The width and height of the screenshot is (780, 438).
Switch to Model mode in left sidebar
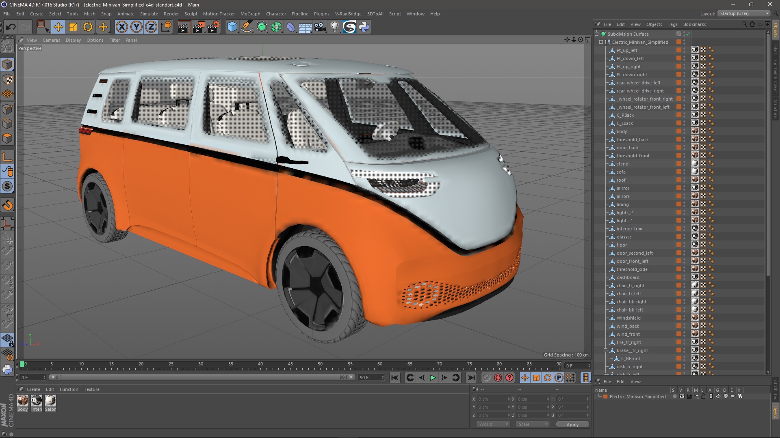(x=7, y=64)
